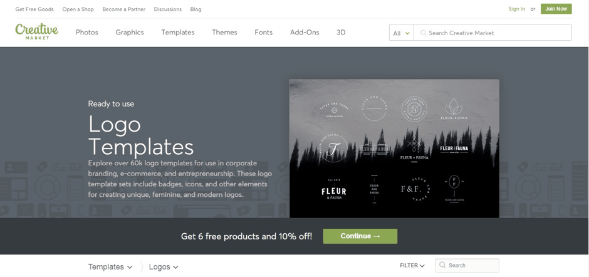Focus the Search Creative Market field
This screenshot has height=277, width=589.
tap(493, 33)
